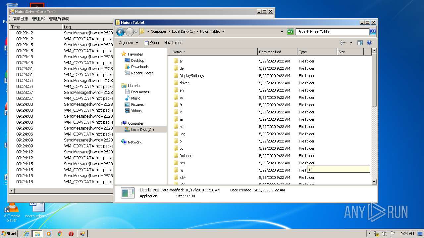424x238 pixels.
Task: Select the it folder
Action: click(181, 112)
